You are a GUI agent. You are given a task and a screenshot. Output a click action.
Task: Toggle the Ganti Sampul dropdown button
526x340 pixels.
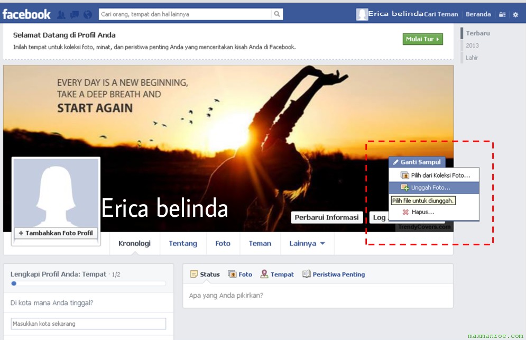(417, 162)
